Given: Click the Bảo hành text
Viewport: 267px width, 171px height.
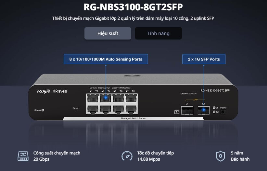Looking at the screenshot, I should (240, 159).
